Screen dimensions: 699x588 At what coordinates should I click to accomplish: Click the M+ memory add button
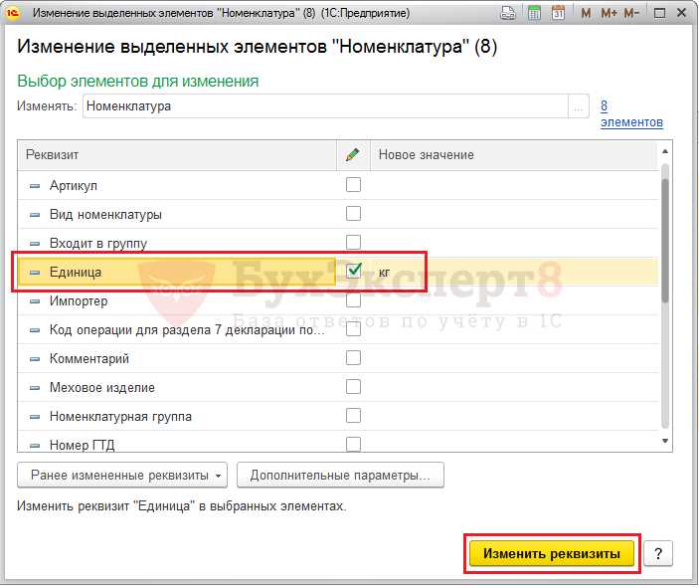[609, 13]
